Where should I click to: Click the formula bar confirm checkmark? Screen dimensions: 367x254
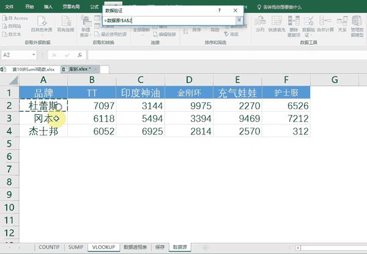pyautogui.click(x=67, y=55)
